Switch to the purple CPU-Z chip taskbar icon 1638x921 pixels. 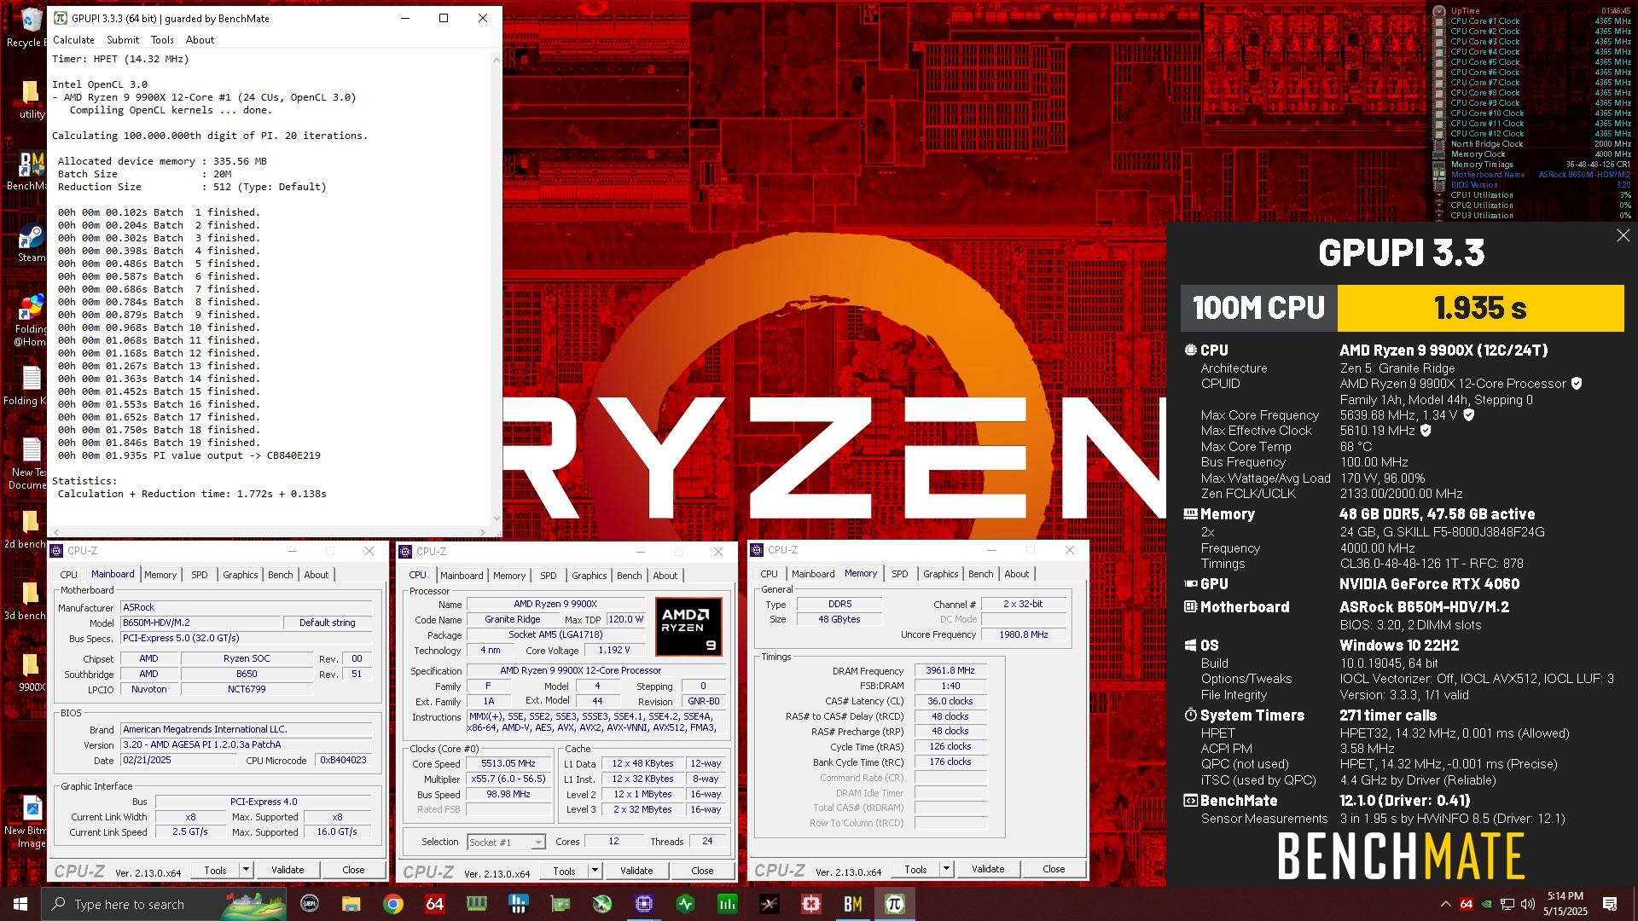pos(644,904)
